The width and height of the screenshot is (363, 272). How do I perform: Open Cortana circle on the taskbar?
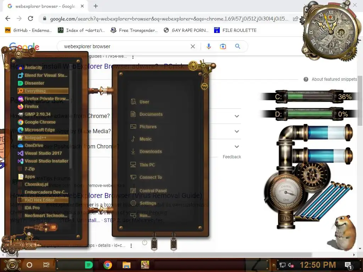pyautogui.click(x=29, y=265)
